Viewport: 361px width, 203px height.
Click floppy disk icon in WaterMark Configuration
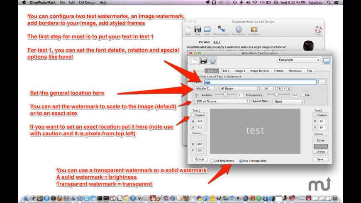point(203,60)
